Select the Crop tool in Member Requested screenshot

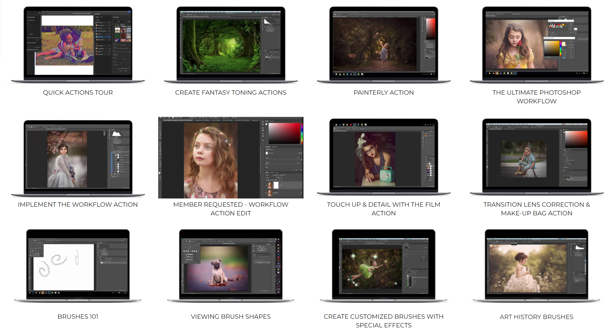click(160, 131)
